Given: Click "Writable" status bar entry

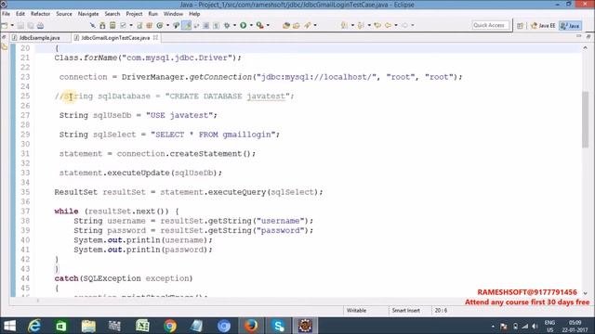Looking at the screenshot, I should point(356,311).
